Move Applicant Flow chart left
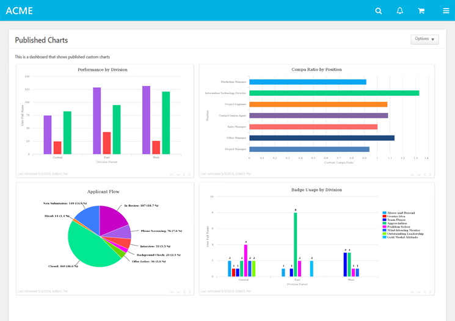Viewport: 455px width, 321px height. [x=184, y=292]
